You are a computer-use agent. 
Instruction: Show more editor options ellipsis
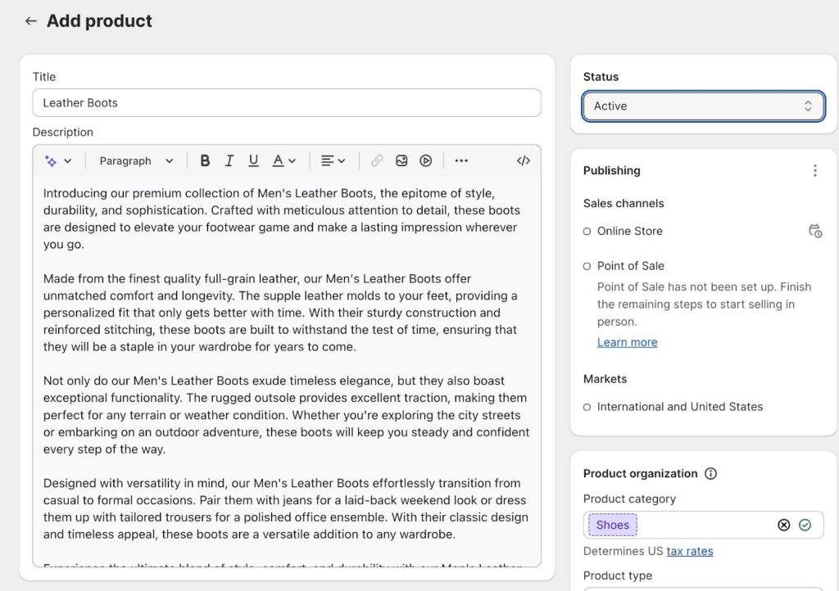coord(461,161)
